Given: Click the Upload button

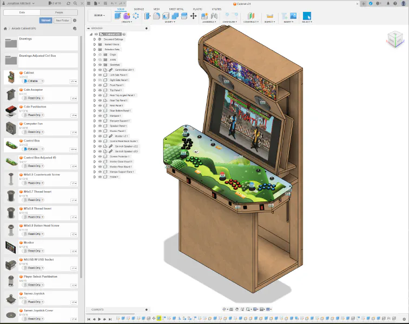Looking at the screenshot, I should tap(46, 21).
